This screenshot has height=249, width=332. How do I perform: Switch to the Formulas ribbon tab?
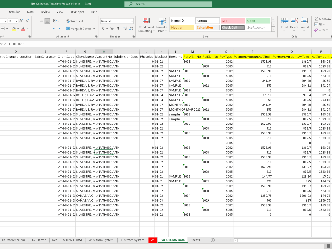[x=14, y=12]
